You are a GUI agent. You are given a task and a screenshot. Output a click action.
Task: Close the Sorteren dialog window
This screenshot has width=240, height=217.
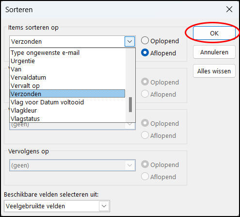pos(229,9)
